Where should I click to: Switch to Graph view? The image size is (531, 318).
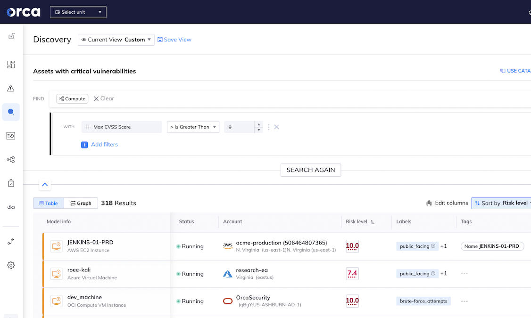[x=81, y=203]
